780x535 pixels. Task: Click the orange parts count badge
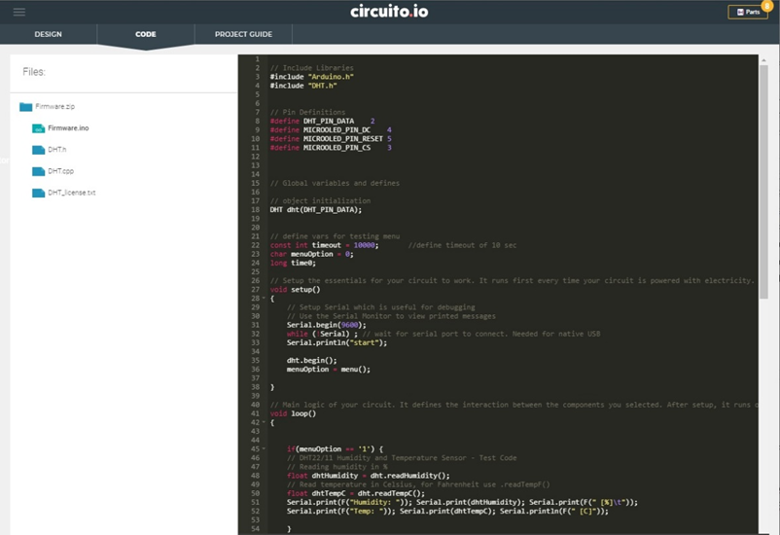pos(766,5)
